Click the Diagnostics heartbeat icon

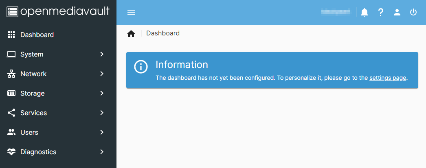[11, 152]
